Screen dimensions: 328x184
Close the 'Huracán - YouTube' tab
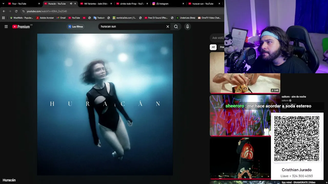pos(75,4)
